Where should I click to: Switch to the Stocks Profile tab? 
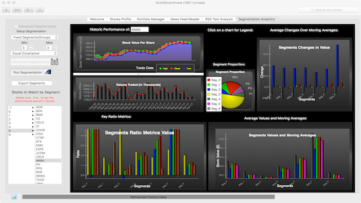(120, 19)
